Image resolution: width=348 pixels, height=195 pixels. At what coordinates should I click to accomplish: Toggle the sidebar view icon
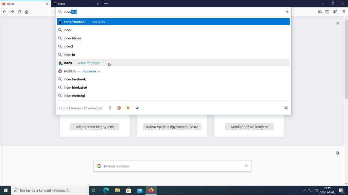tap(327, 12)
